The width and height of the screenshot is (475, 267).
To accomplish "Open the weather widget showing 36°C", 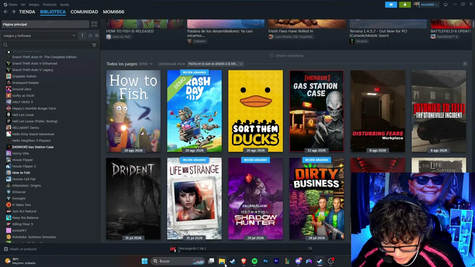I will [20, 261].
